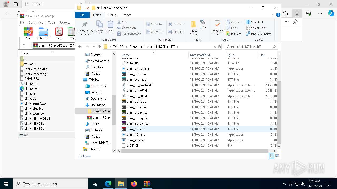Refresh the Explorer address bar

(x=220, y=47)
